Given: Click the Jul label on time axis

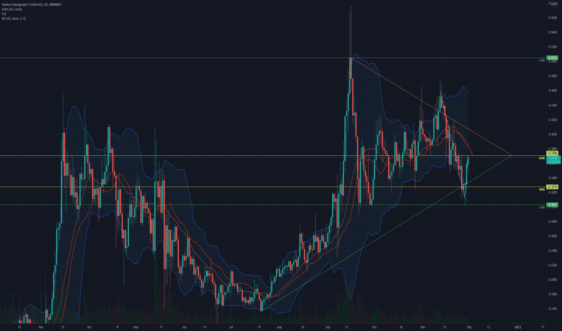Looking at the screenshot, I should [231, 327].
